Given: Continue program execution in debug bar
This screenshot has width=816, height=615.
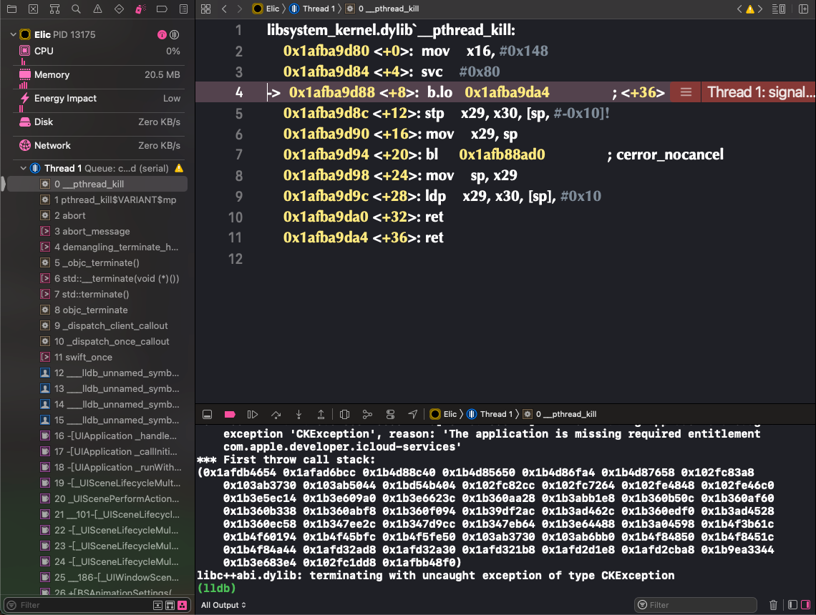Looking at the screenshot, I should point(253,414).
